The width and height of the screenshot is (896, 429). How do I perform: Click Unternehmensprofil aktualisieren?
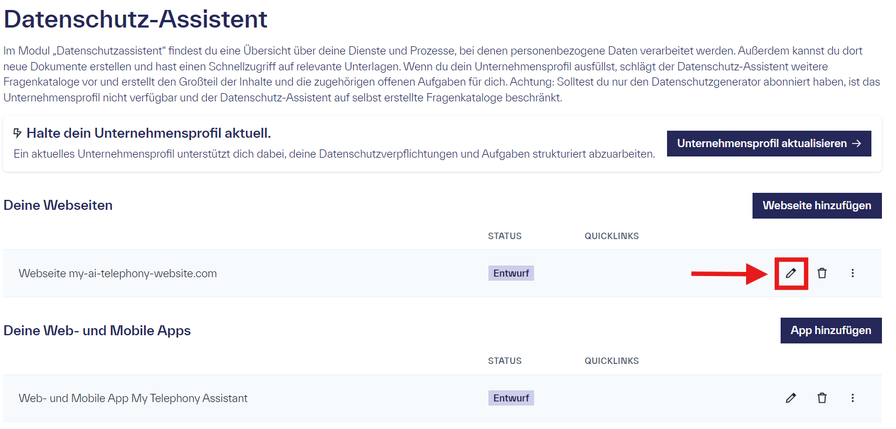[769, 143]
